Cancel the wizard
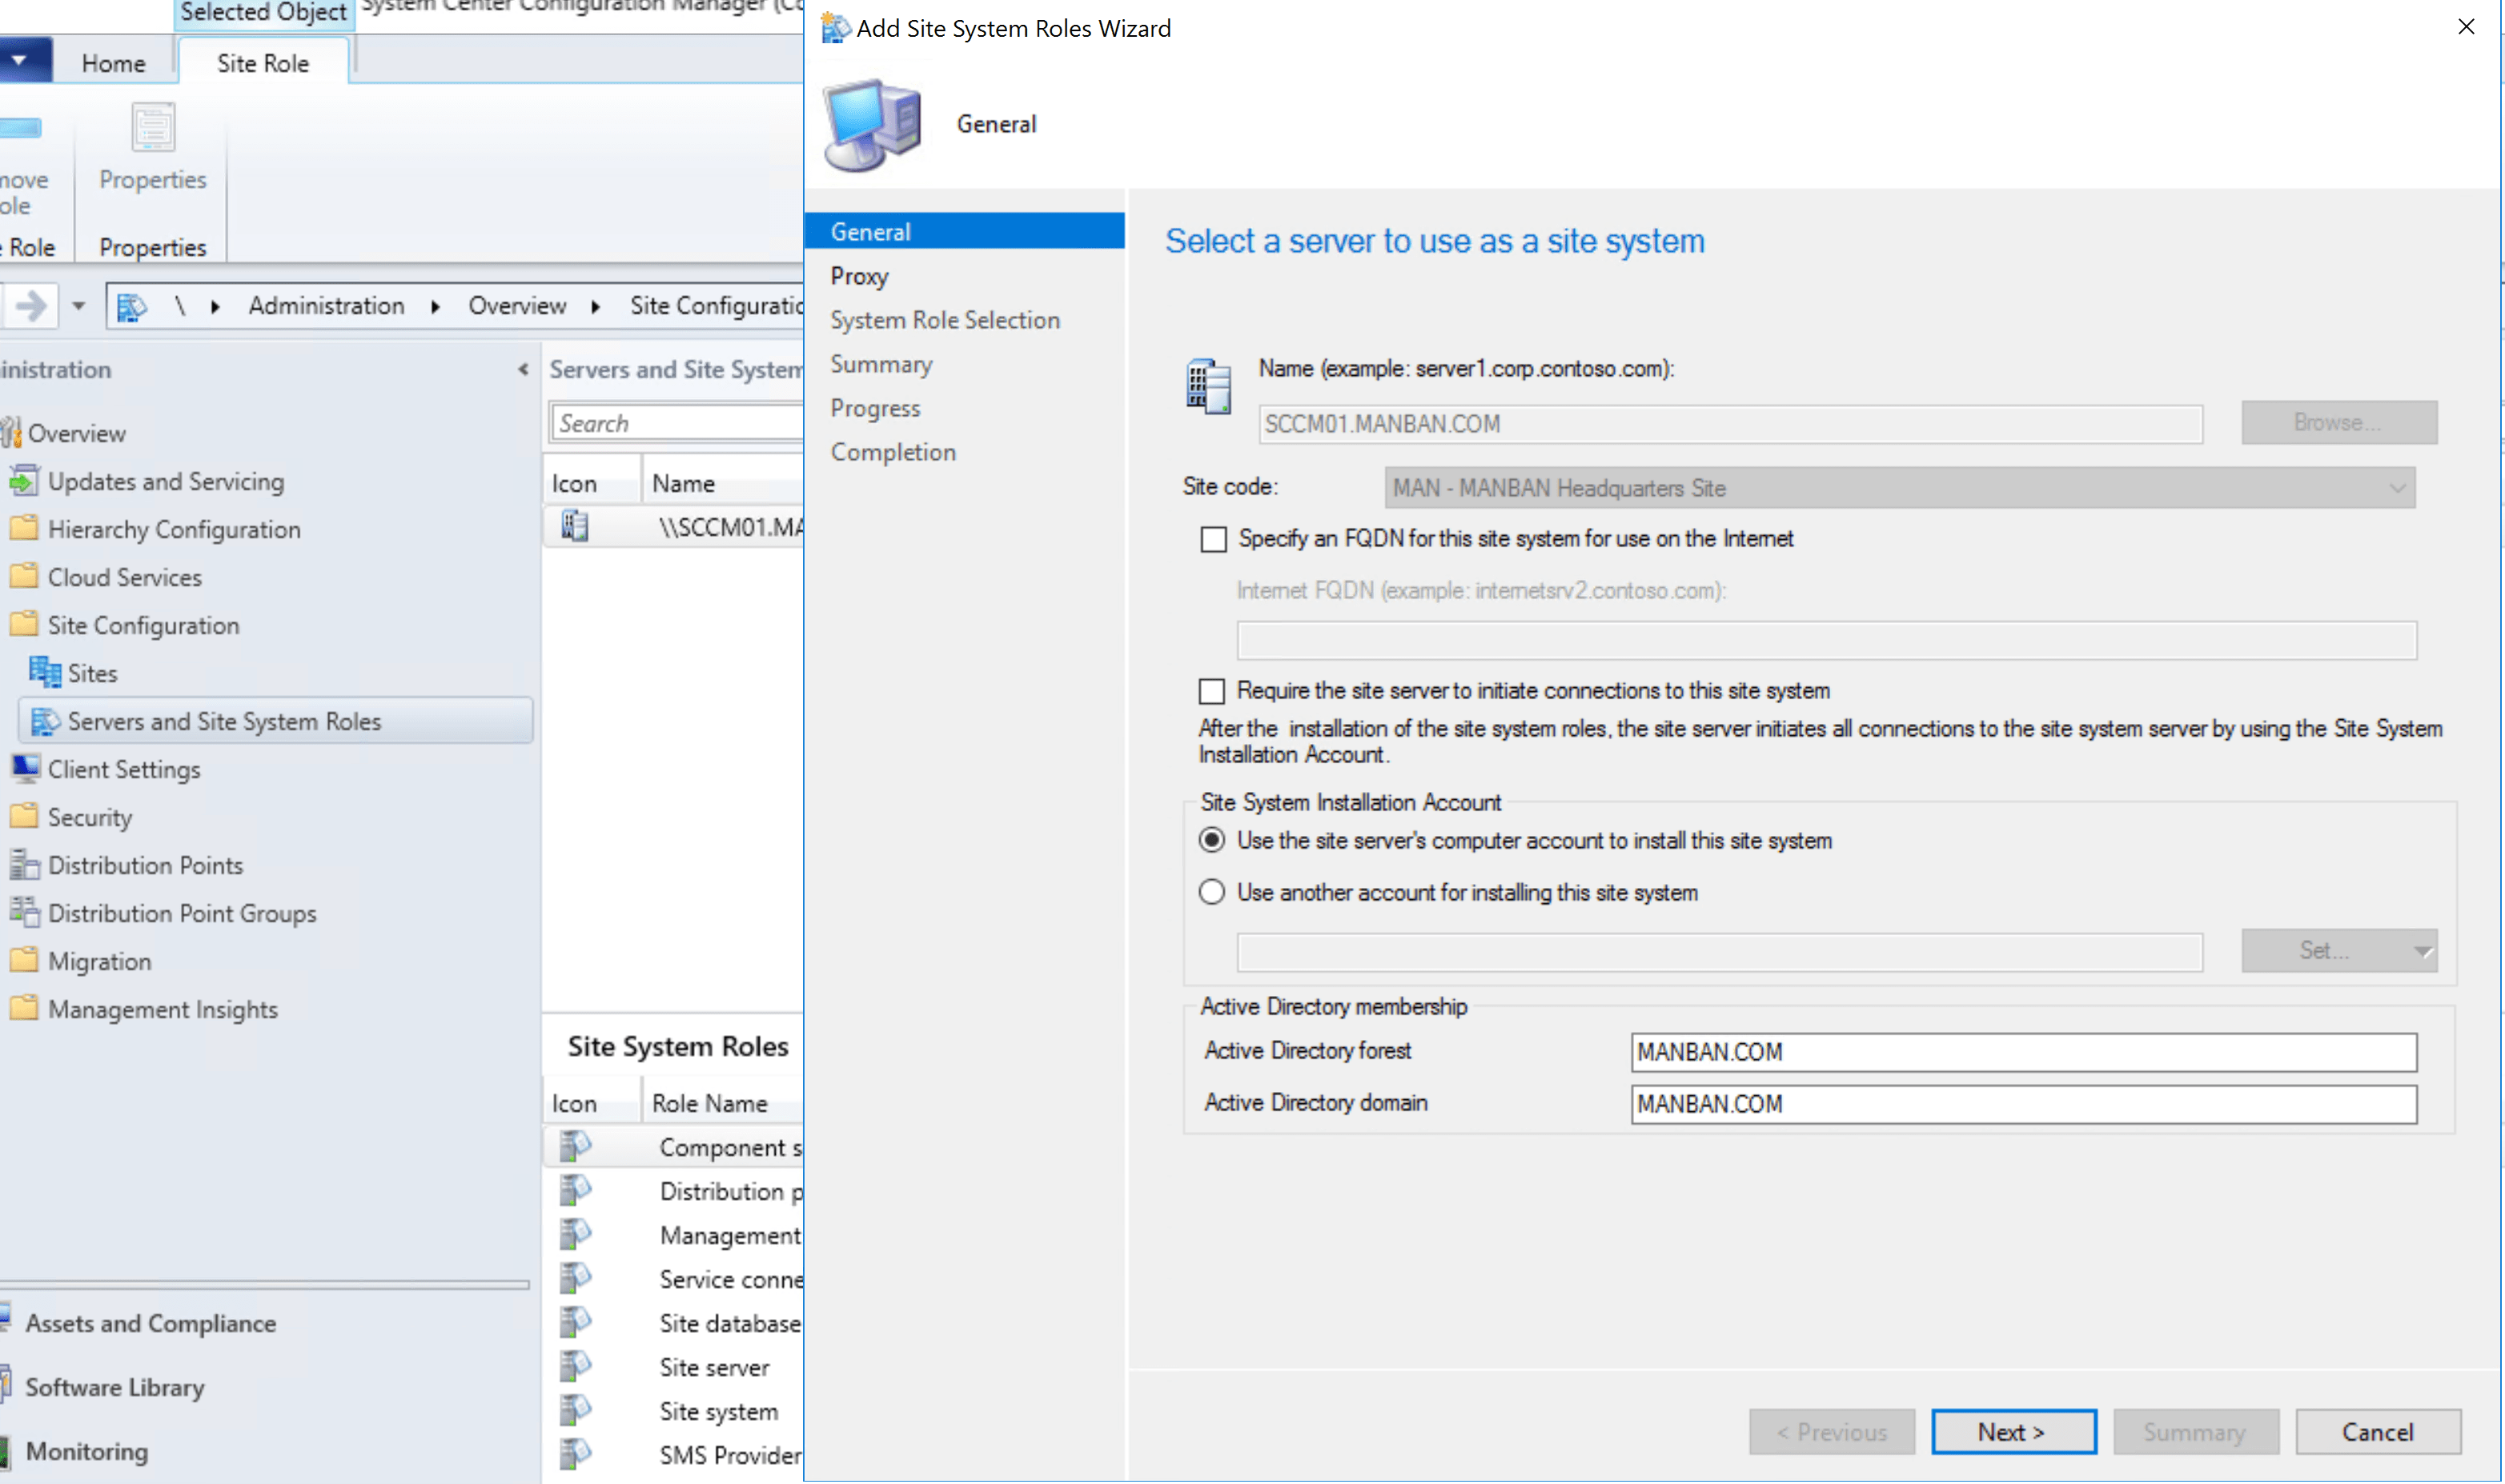The width and height of the screenshot is (2505, 1484). 2376,1431
